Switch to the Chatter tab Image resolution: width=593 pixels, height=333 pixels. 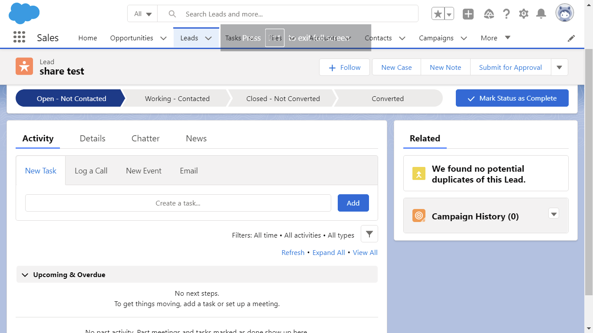(x=145, y=138)
